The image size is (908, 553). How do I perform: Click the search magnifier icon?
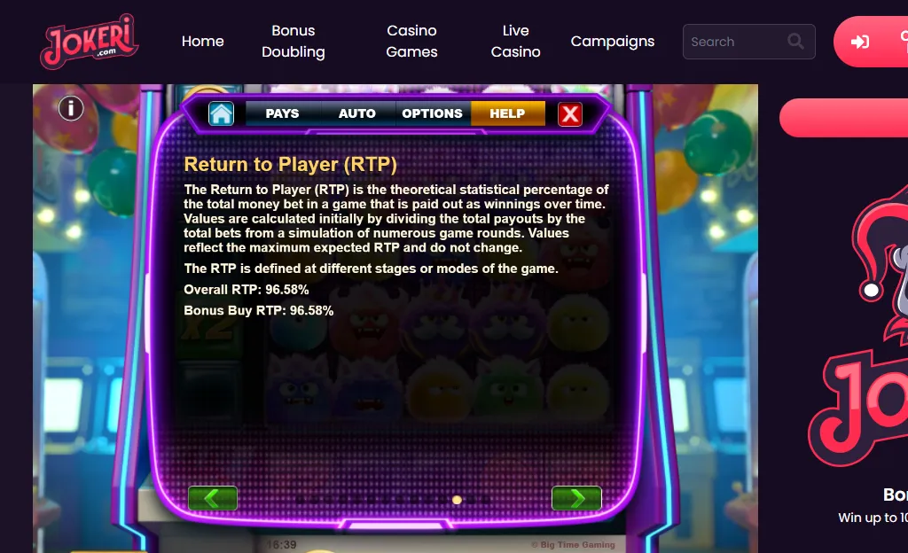tap(795, 41)
